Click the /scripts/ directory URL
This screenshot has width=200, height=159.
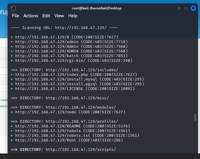coord(81,149)
